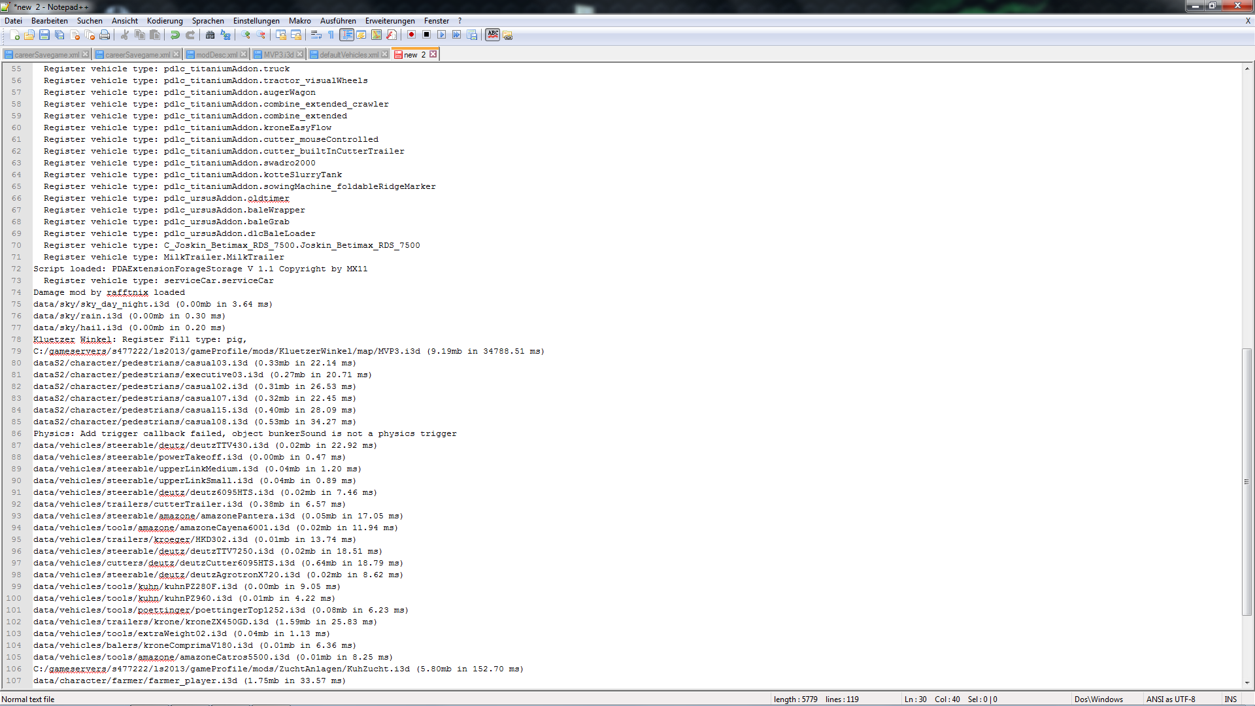The width and height of the screenshot is (1255, 706).
Task: Close the defaultVehicles.xml tab
Action: tap(385, 54)
